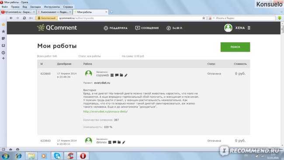Open the Opera sidebar history clock icon
284x160 pixels.
pos(3,53)
